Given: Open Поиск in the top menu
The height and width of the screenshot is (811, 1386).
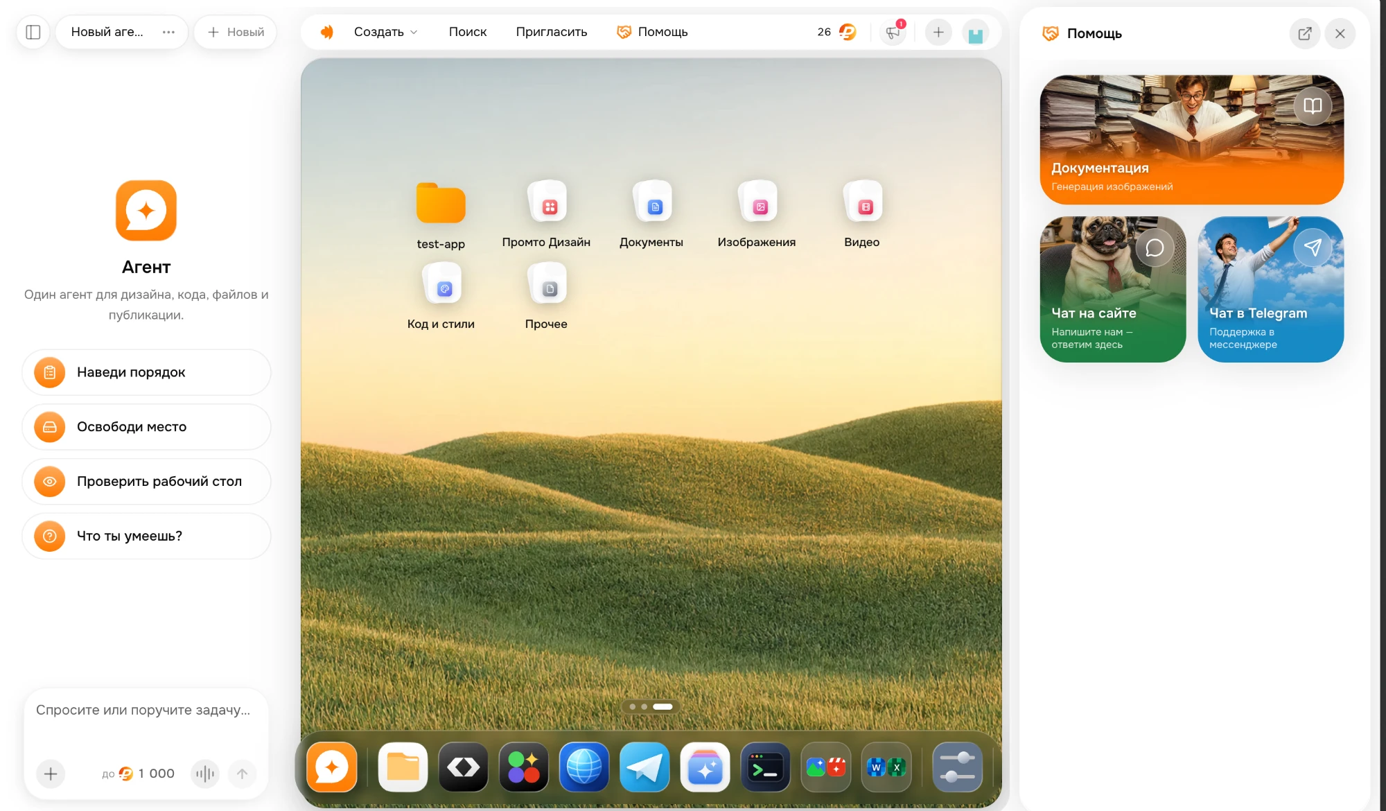Looking at the screenshot, I should (468, 32).
